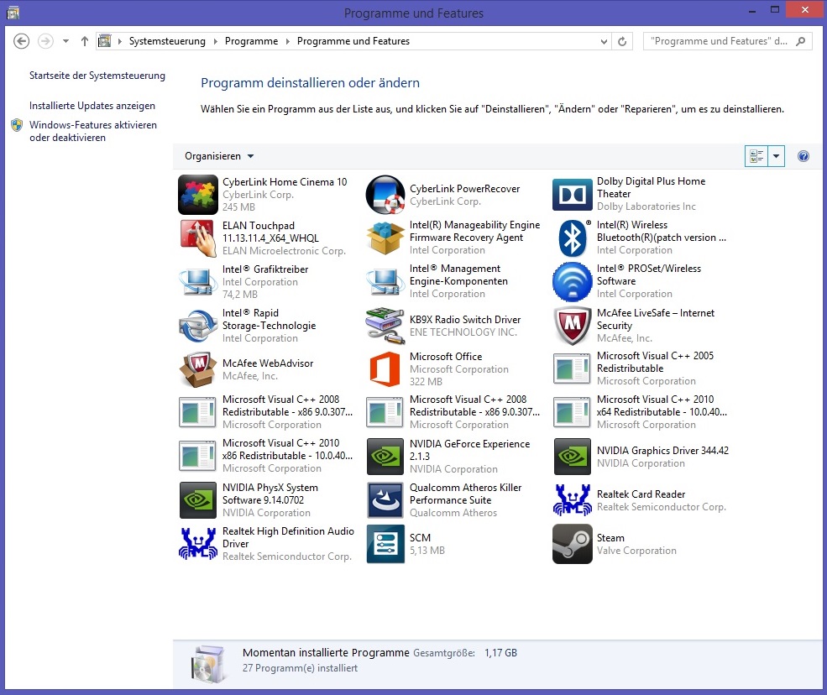The height and width of the screenshot is (695, 827).
Task: Go back with the back arrow
Action: coord(21,41)
